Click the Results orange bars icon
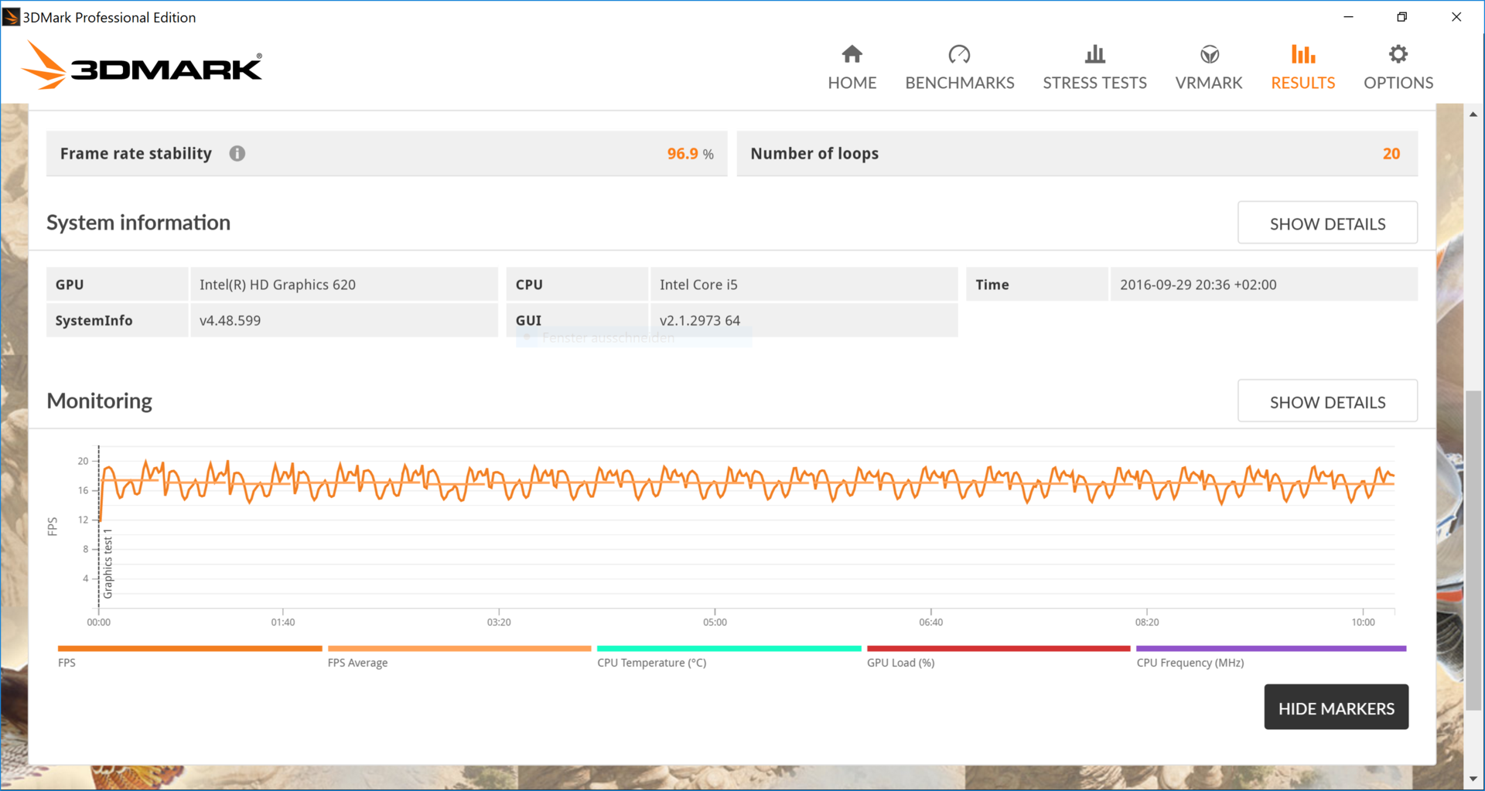This screenshot has height=791, width=1485. point(1302,54)
